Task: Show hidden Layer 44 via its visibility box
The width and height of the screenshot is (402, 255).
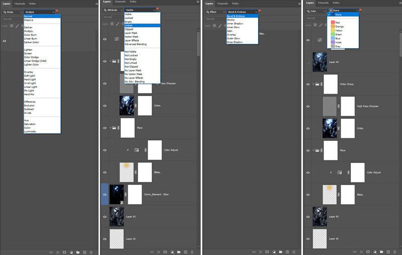Action: 308,62
